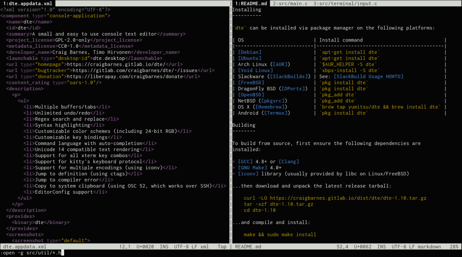This screenshot has height=257, width=462.
Task: Click the 'Regex search and replace' list item
Action: coord(71,119)
